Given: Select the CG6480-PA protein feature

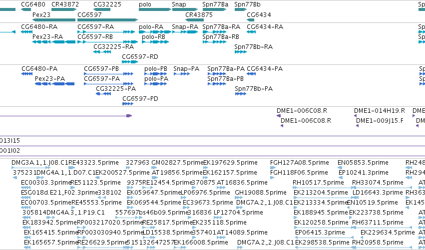Looking at the screenshot, I should [27, 74].
